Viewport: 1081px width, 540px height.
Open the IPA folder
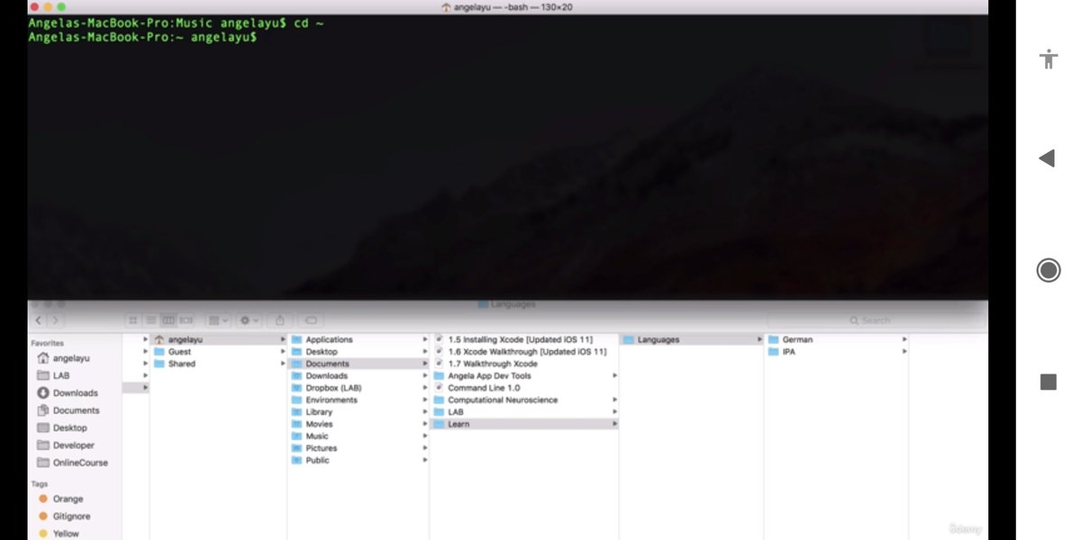[x=837, y=352]
